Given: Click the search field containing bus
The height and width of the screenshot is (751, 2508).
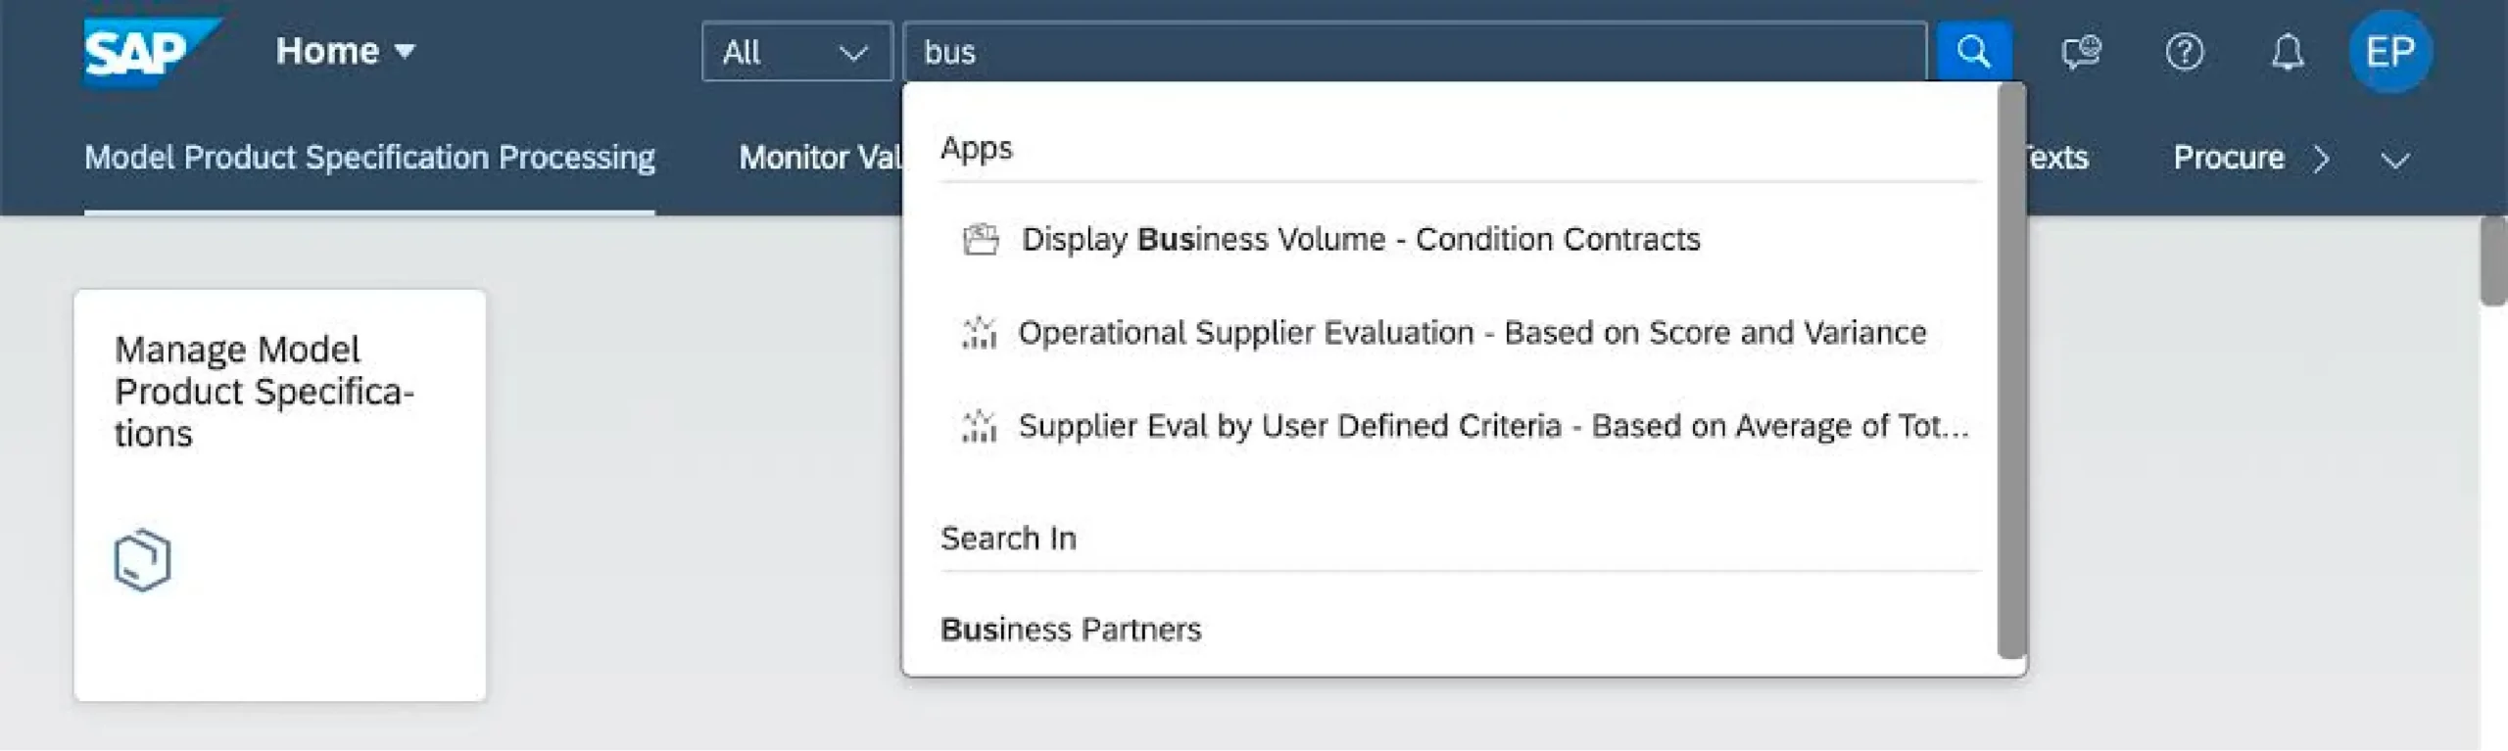Looking at the screenshot, I should click(1411, 52).
